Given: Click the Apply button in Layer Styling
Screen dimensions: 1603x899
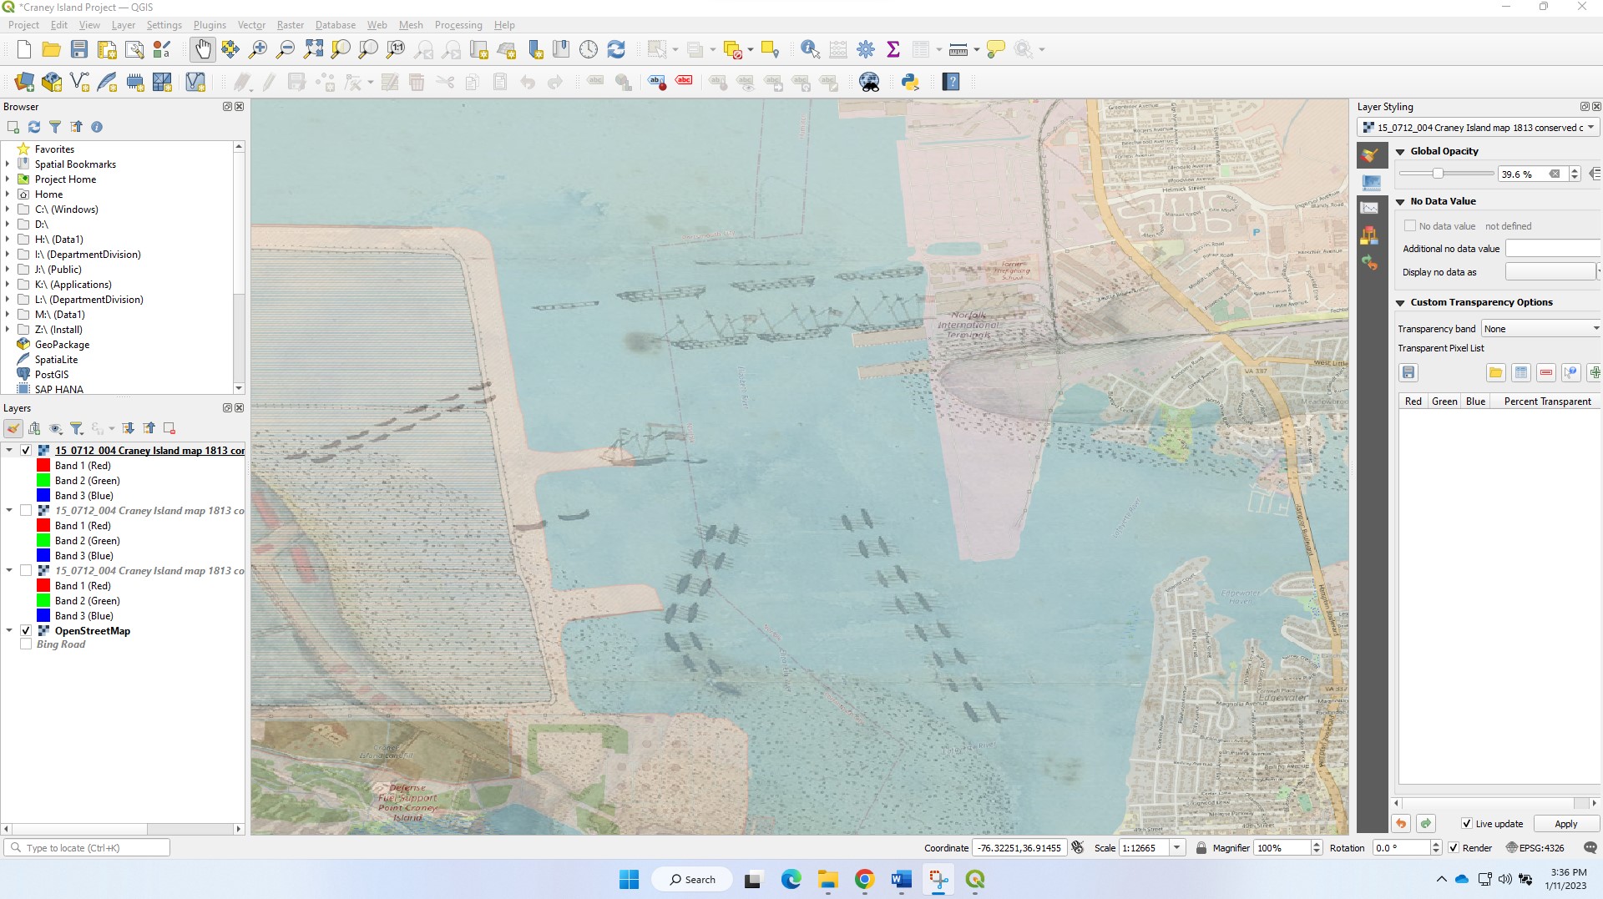Looking at the screenshot, I should pyautogui.click(x=1565, y=824).
